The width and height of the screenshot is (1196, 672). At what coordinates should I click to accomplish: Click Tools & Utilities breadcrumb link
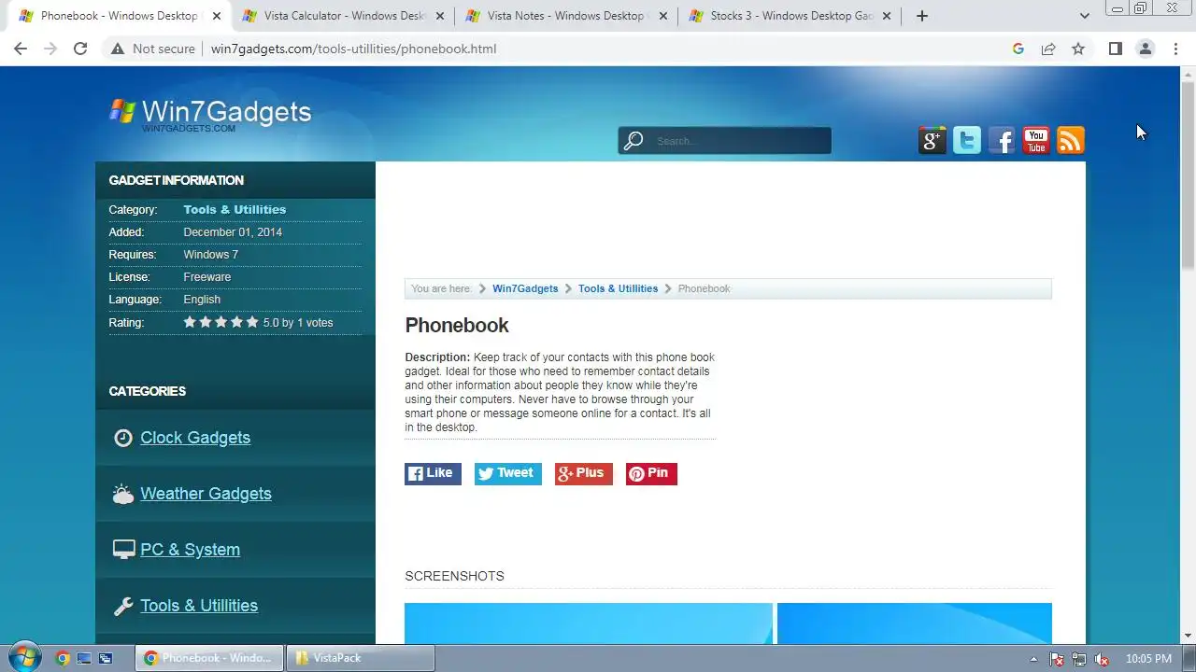618,288
